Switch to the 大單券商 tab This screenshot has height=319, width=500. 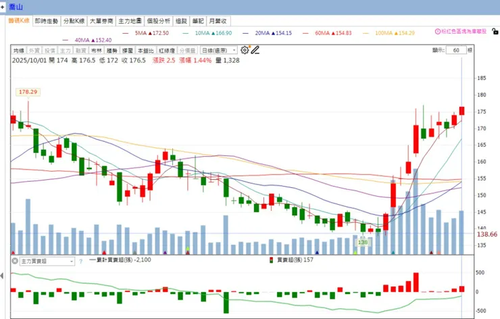101,21
